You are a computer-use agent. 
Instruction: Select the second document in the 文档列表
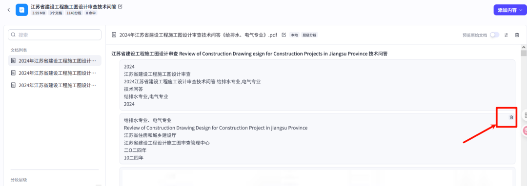tap(55, 73)
